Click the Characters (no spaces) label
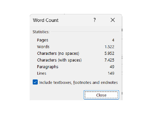This screenshot has width=152, height=114. (x=58, y=54)
